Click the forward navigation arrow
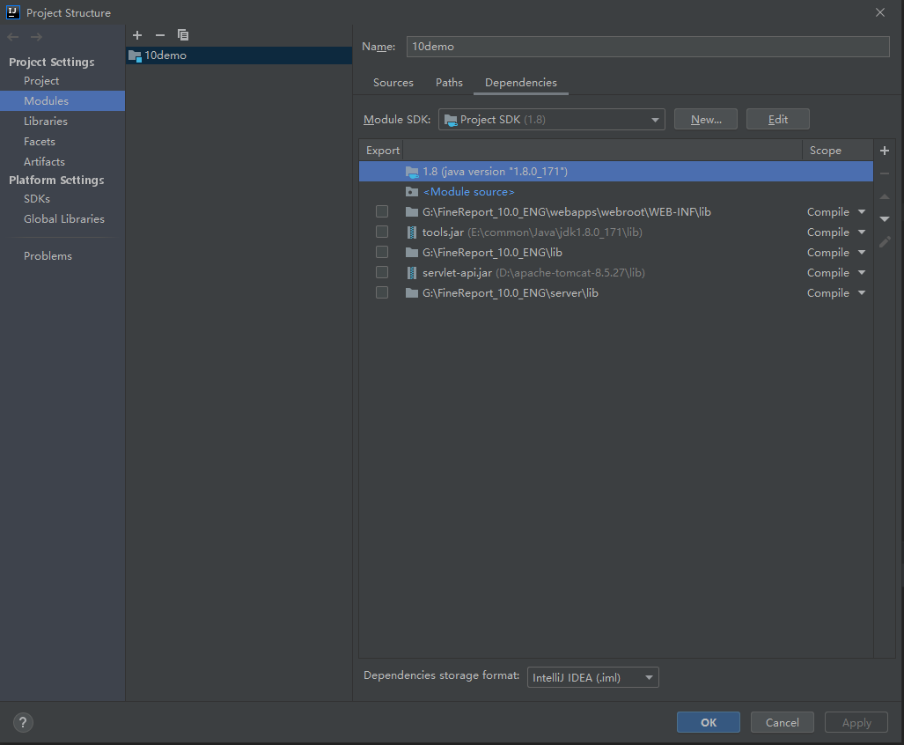The width and height of the screenshot is (904, 745). (36, 37)
